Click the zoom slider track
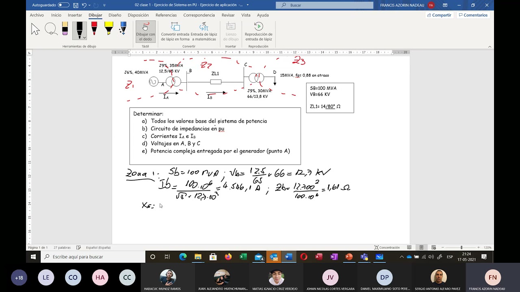This screenshot has width=520, height=292. (x=461, y=247)
